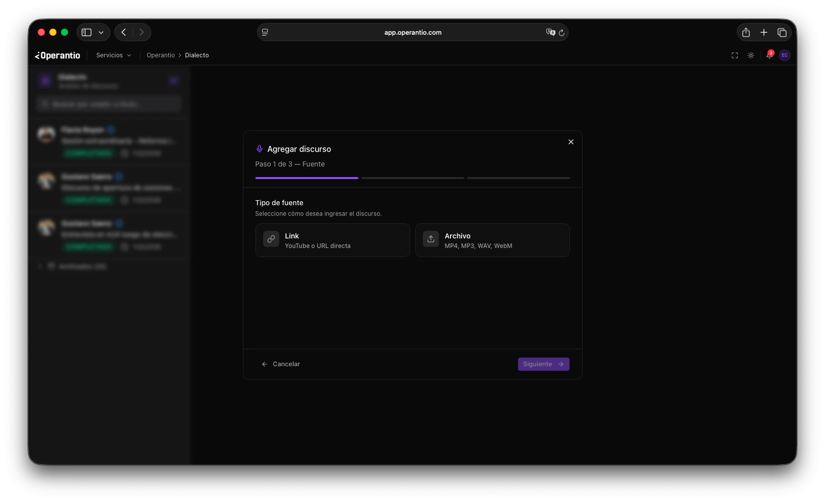Click the page settings icon in address bar
The height and width of the screenshot is (502, 825).
[265, 32]
